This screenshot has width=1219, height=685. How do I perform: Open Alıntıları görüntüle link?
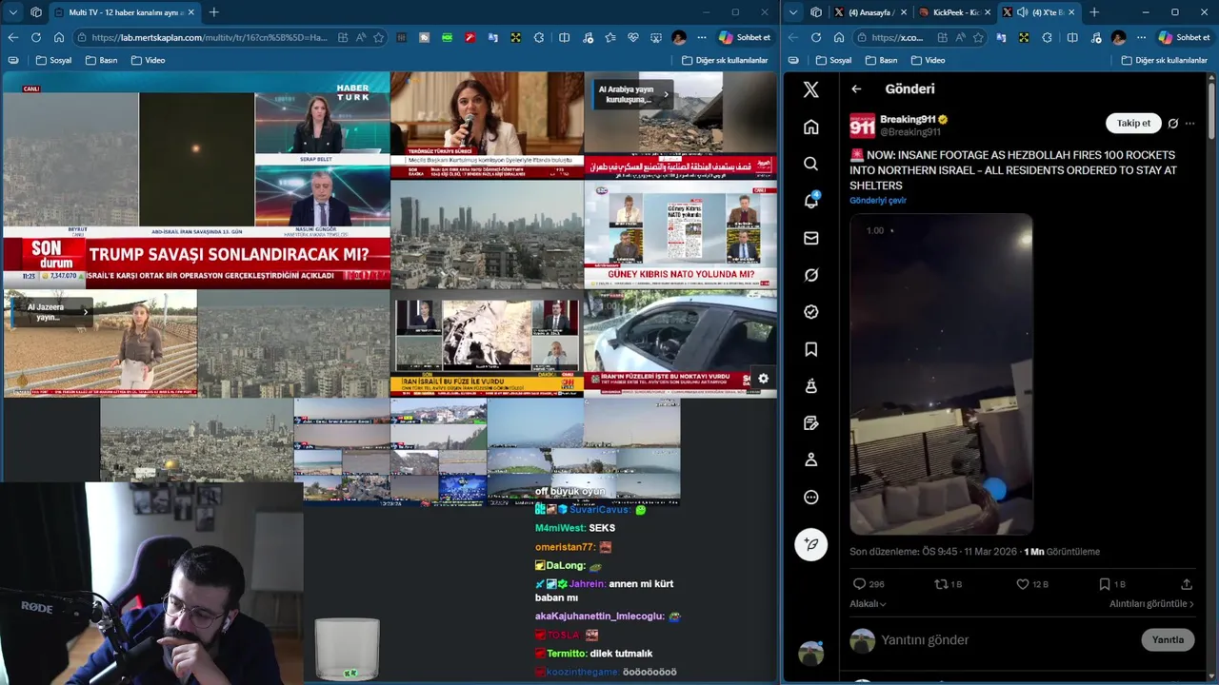click(1151, 604)
